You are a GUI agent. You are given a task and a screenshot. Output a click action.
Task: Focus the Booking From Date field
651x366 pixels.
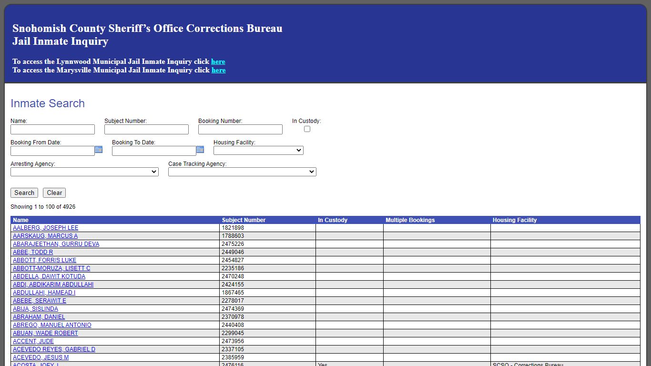pos(52,151)
